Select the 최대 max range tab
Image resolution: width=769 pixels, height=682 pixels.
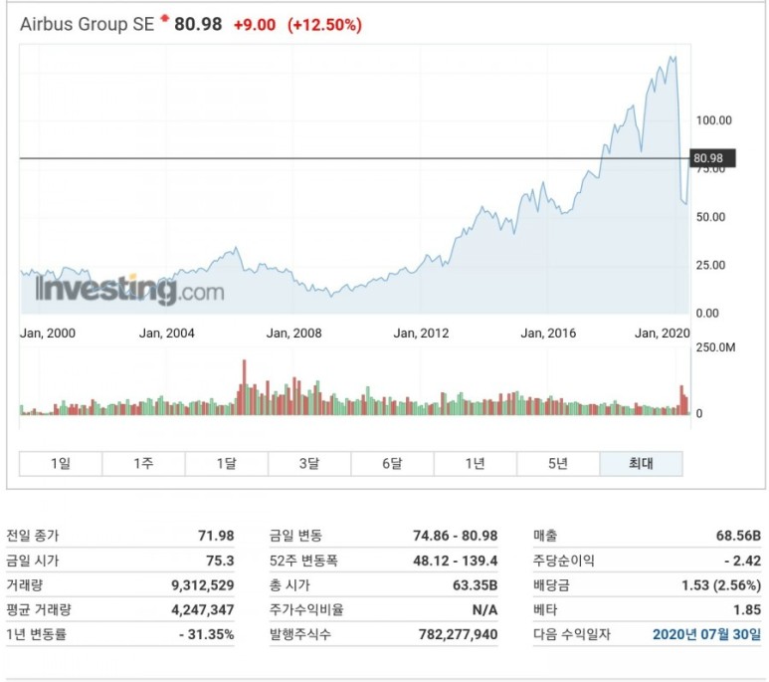click(x=641, y=463)
